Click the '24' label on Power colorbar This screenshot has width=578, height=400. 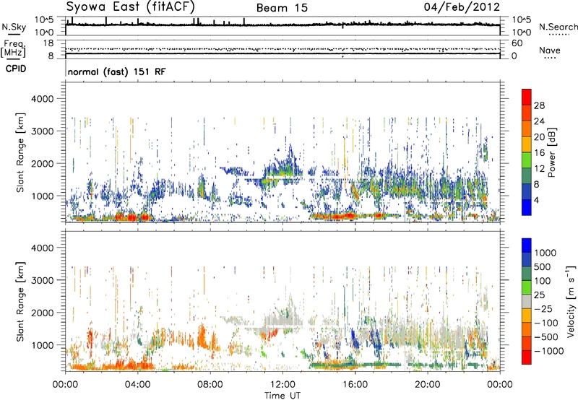tap(539, 121)
